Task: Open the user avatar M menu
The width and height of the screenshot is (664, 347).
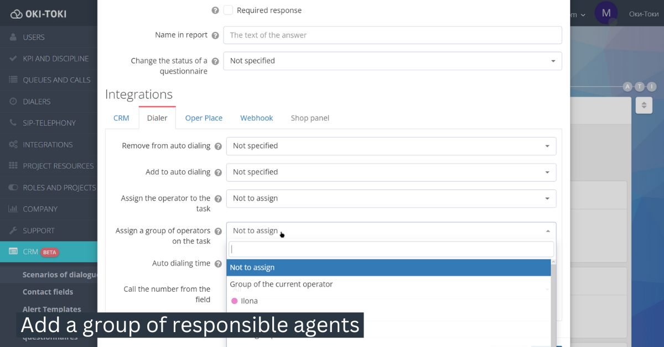Action: click(606, 13)
